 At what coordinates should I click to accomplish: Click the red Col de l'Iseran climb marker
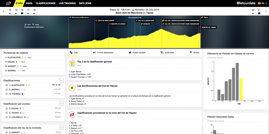[x=181, y=24]
